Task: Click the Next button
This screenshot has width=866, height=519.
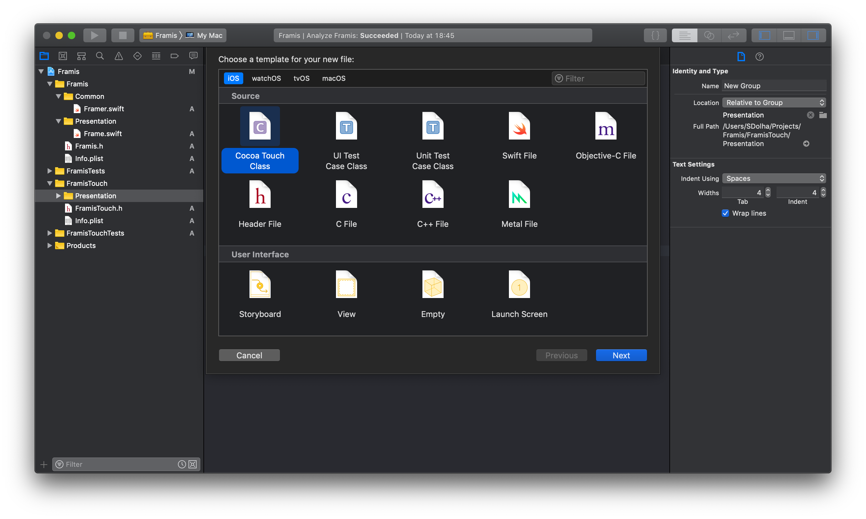Action: (x=621, y=355)
